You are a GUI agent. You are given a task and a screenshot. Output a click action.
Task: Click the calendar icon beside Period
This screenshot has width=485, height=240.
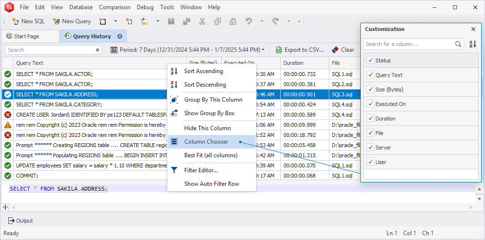coord(114,50)
